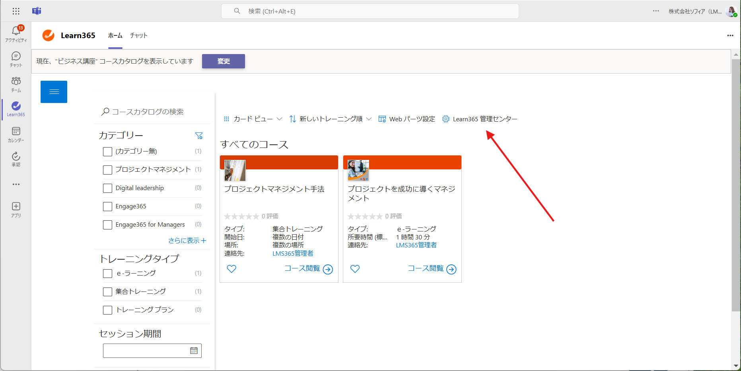Open コース閲覧 for プロジェクトを成功に導くマネジメント
This screenshot has height=371, width=741.
432,269
